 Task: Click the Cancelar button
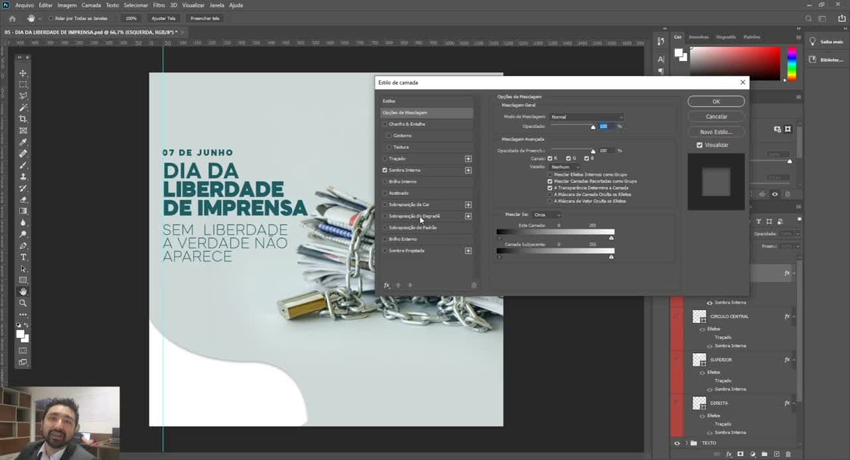point(716,117)
